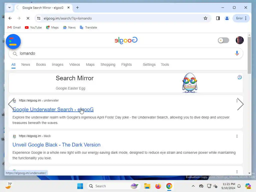Switch to the News tab
Image resolution: width=256 pixels, height=192 pixels.
coord(26,65)
